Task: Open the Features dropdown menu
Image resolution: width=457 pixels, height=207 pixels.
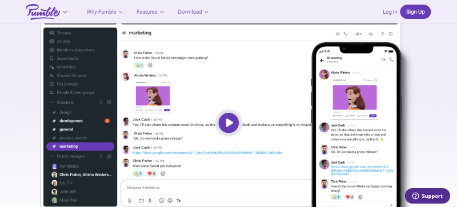Action: pyautogui.click(x=150, y=12)
